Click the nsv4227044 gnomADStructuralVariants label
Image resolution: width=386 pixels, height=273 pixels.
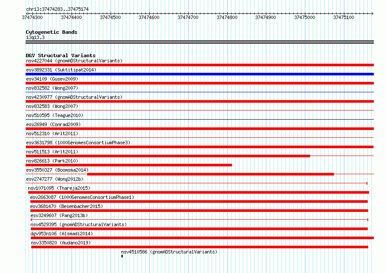[x=74, y=61]
